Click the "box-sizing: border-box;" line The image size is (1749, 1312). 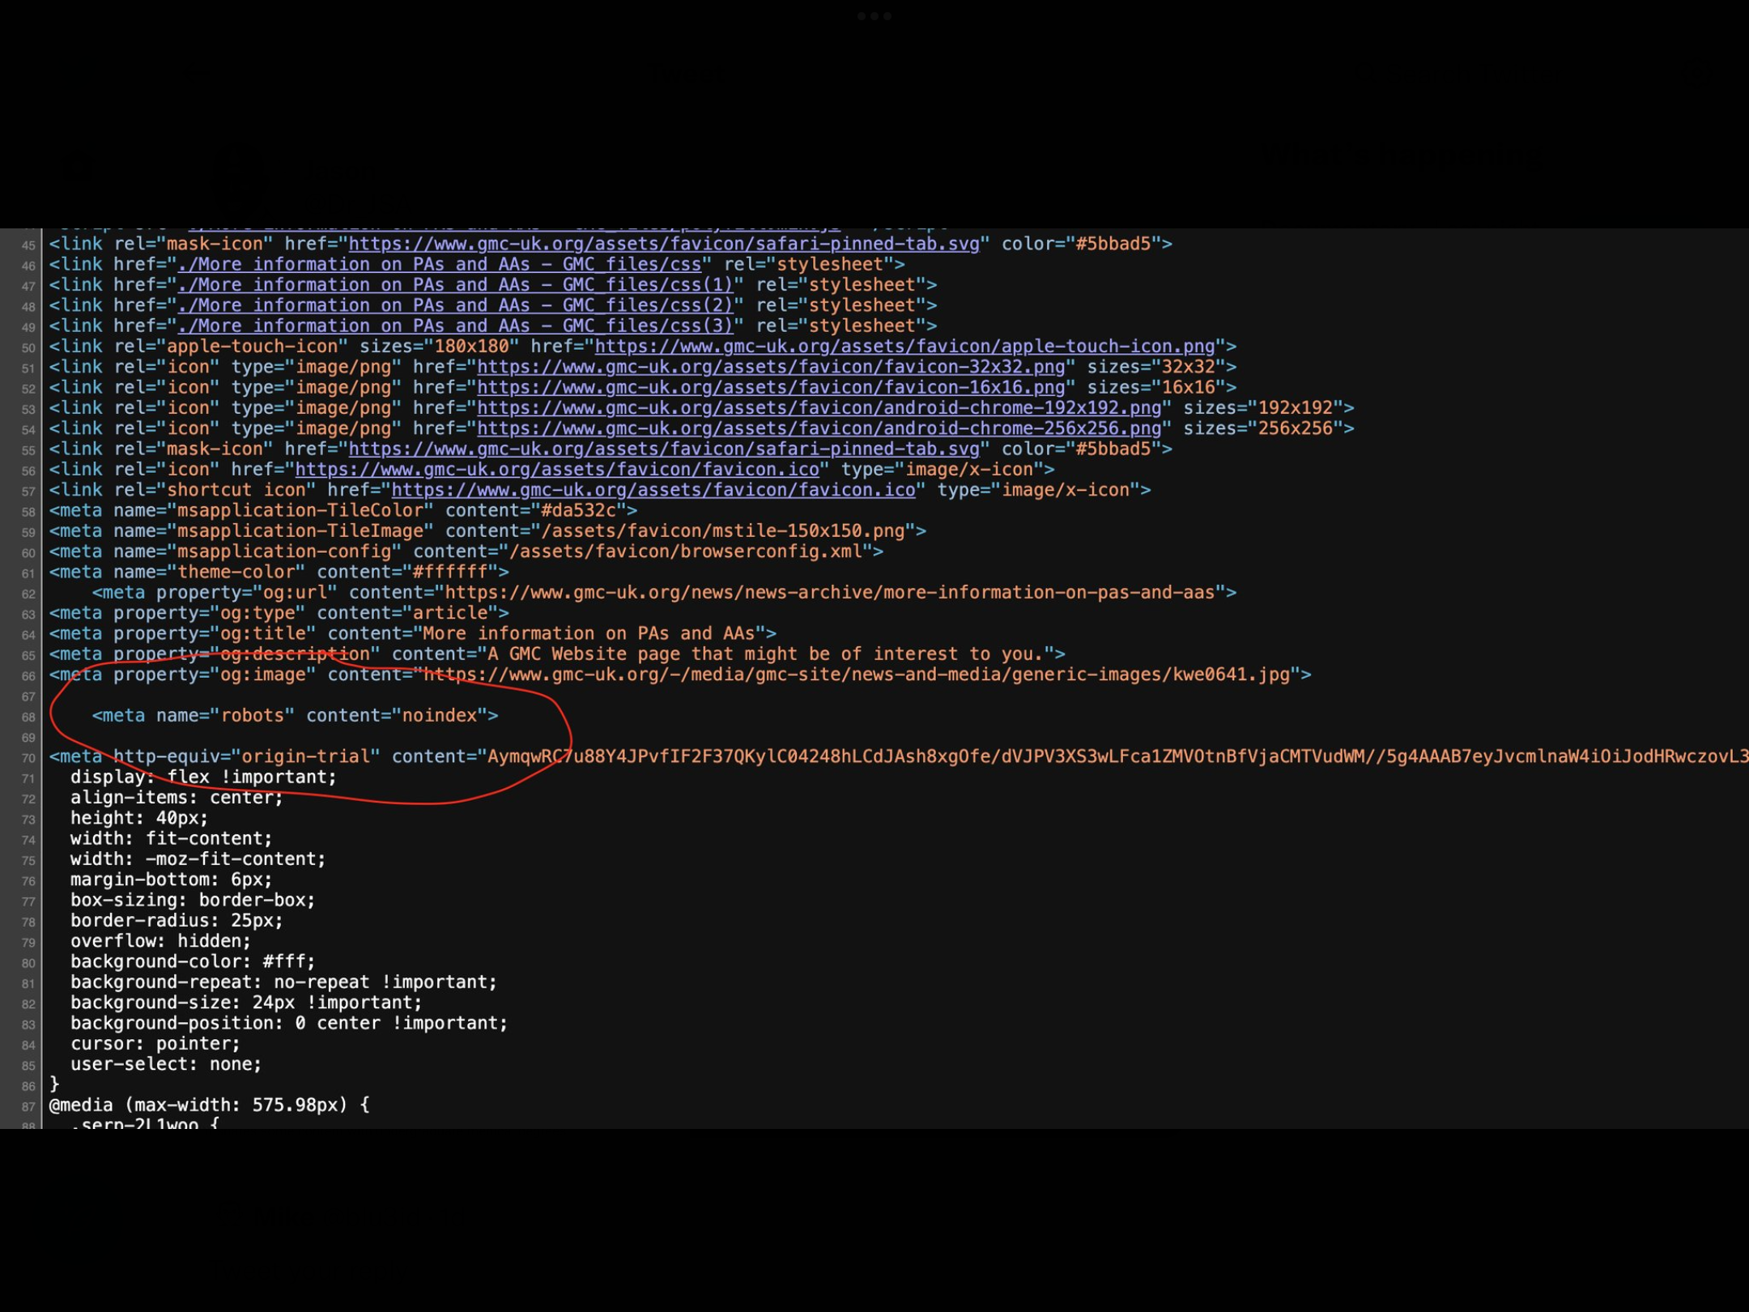(193, 901)
